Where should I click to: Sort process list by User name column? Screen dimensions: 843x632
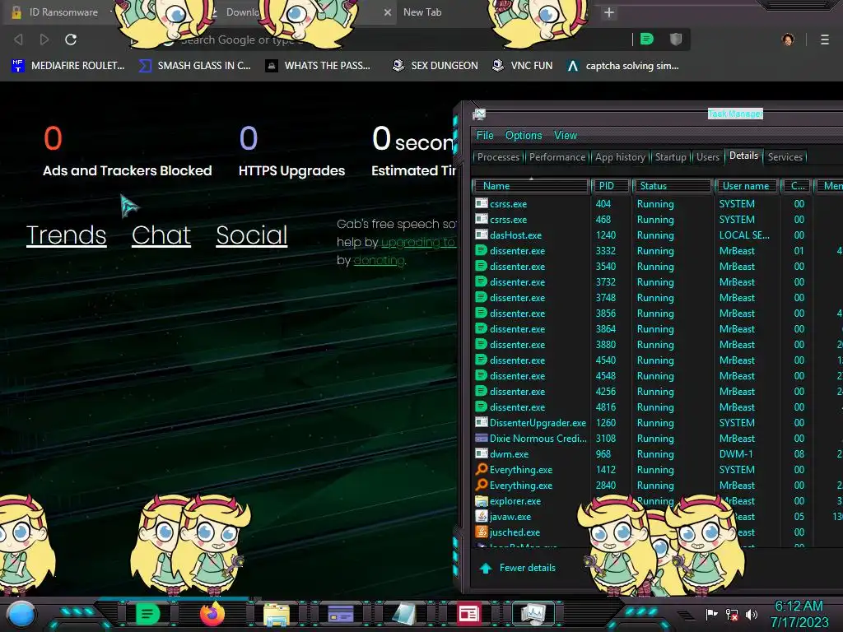pyautogui.click(x=746, y=186)
